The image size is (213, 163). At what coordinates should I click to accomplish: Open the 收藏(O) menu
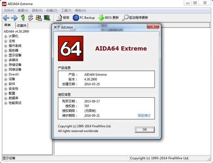click(x=52, y=10)
